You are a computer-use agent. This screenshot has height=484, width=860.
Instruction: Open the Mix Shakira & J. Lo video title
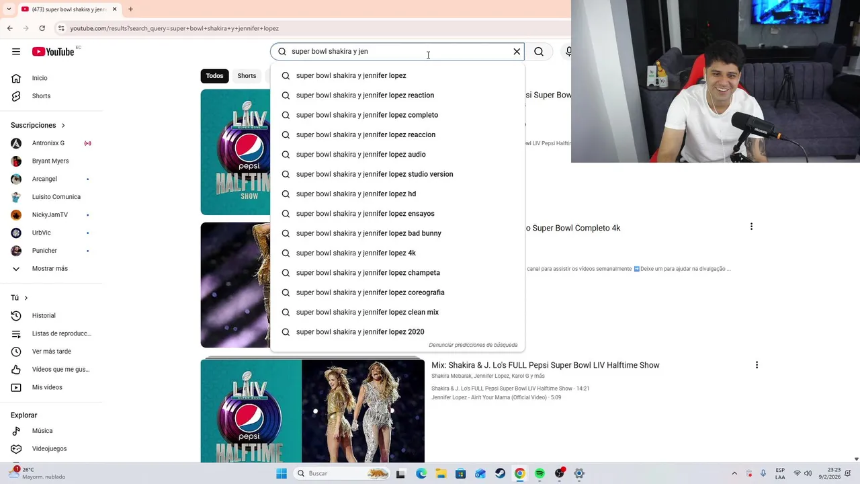[546, 365]
